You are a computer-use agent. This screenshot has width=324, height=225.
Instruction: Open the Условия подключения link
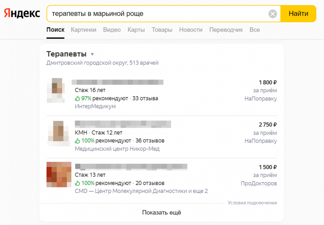coord(252,203)
